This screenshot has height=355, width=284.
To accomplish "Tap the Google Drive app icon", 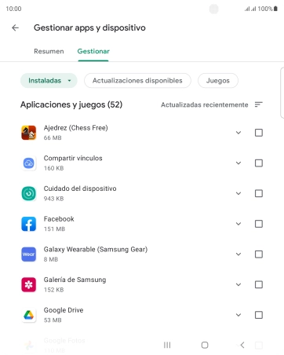I will (x=28, y=315).
